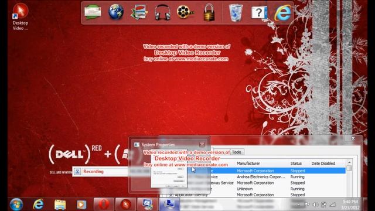Click the services list scrollbar thumb
Viewport: 375px width, 211px height.
click(349, 168)
